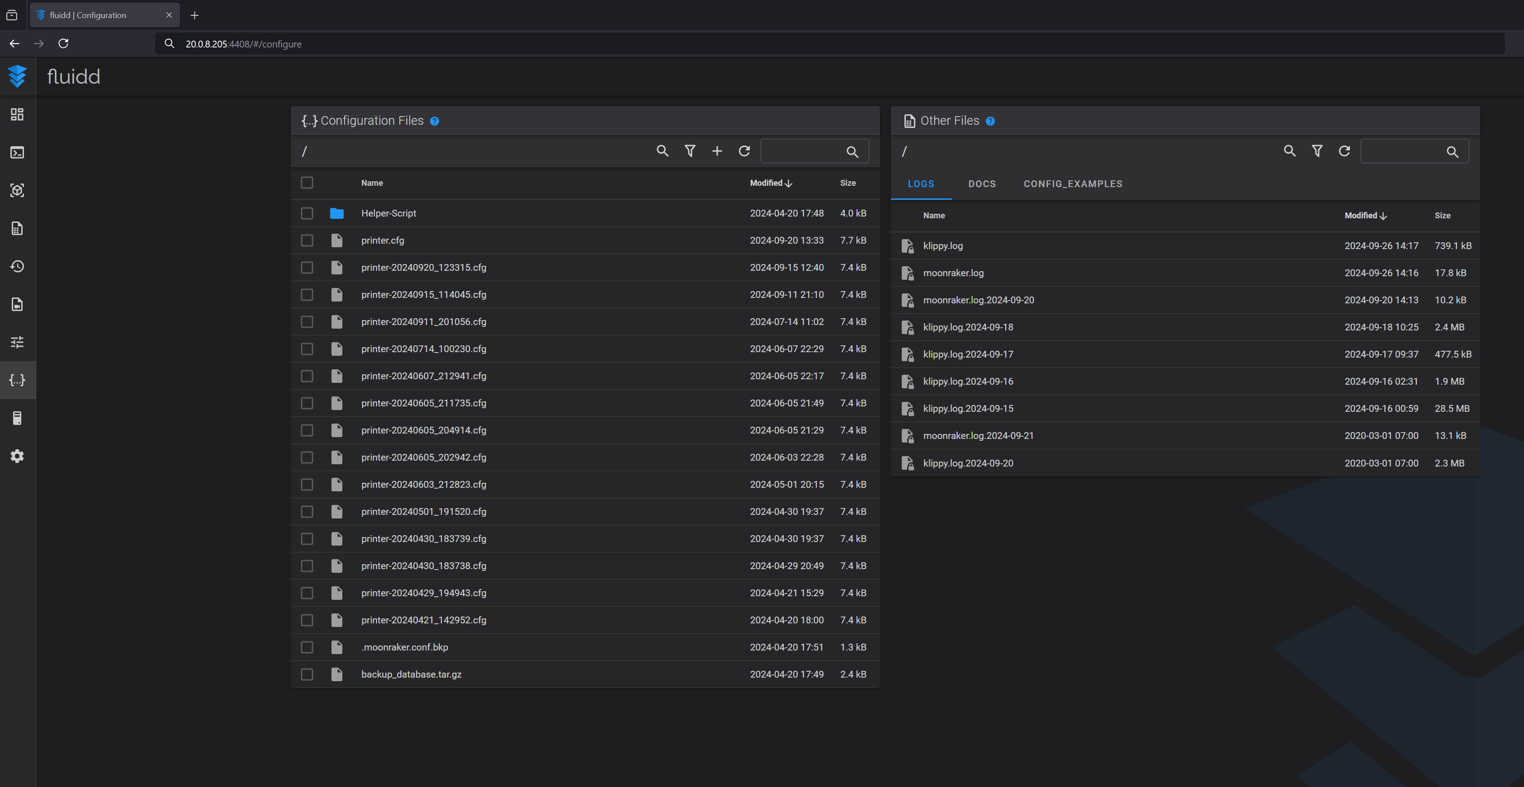Click the printer.cfg file icon
The height and width of the screenshot is (787, 1524).
coord(336,240)
